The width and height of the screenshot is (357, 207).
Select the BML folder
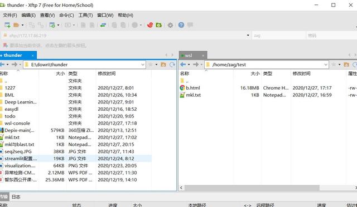9,95
